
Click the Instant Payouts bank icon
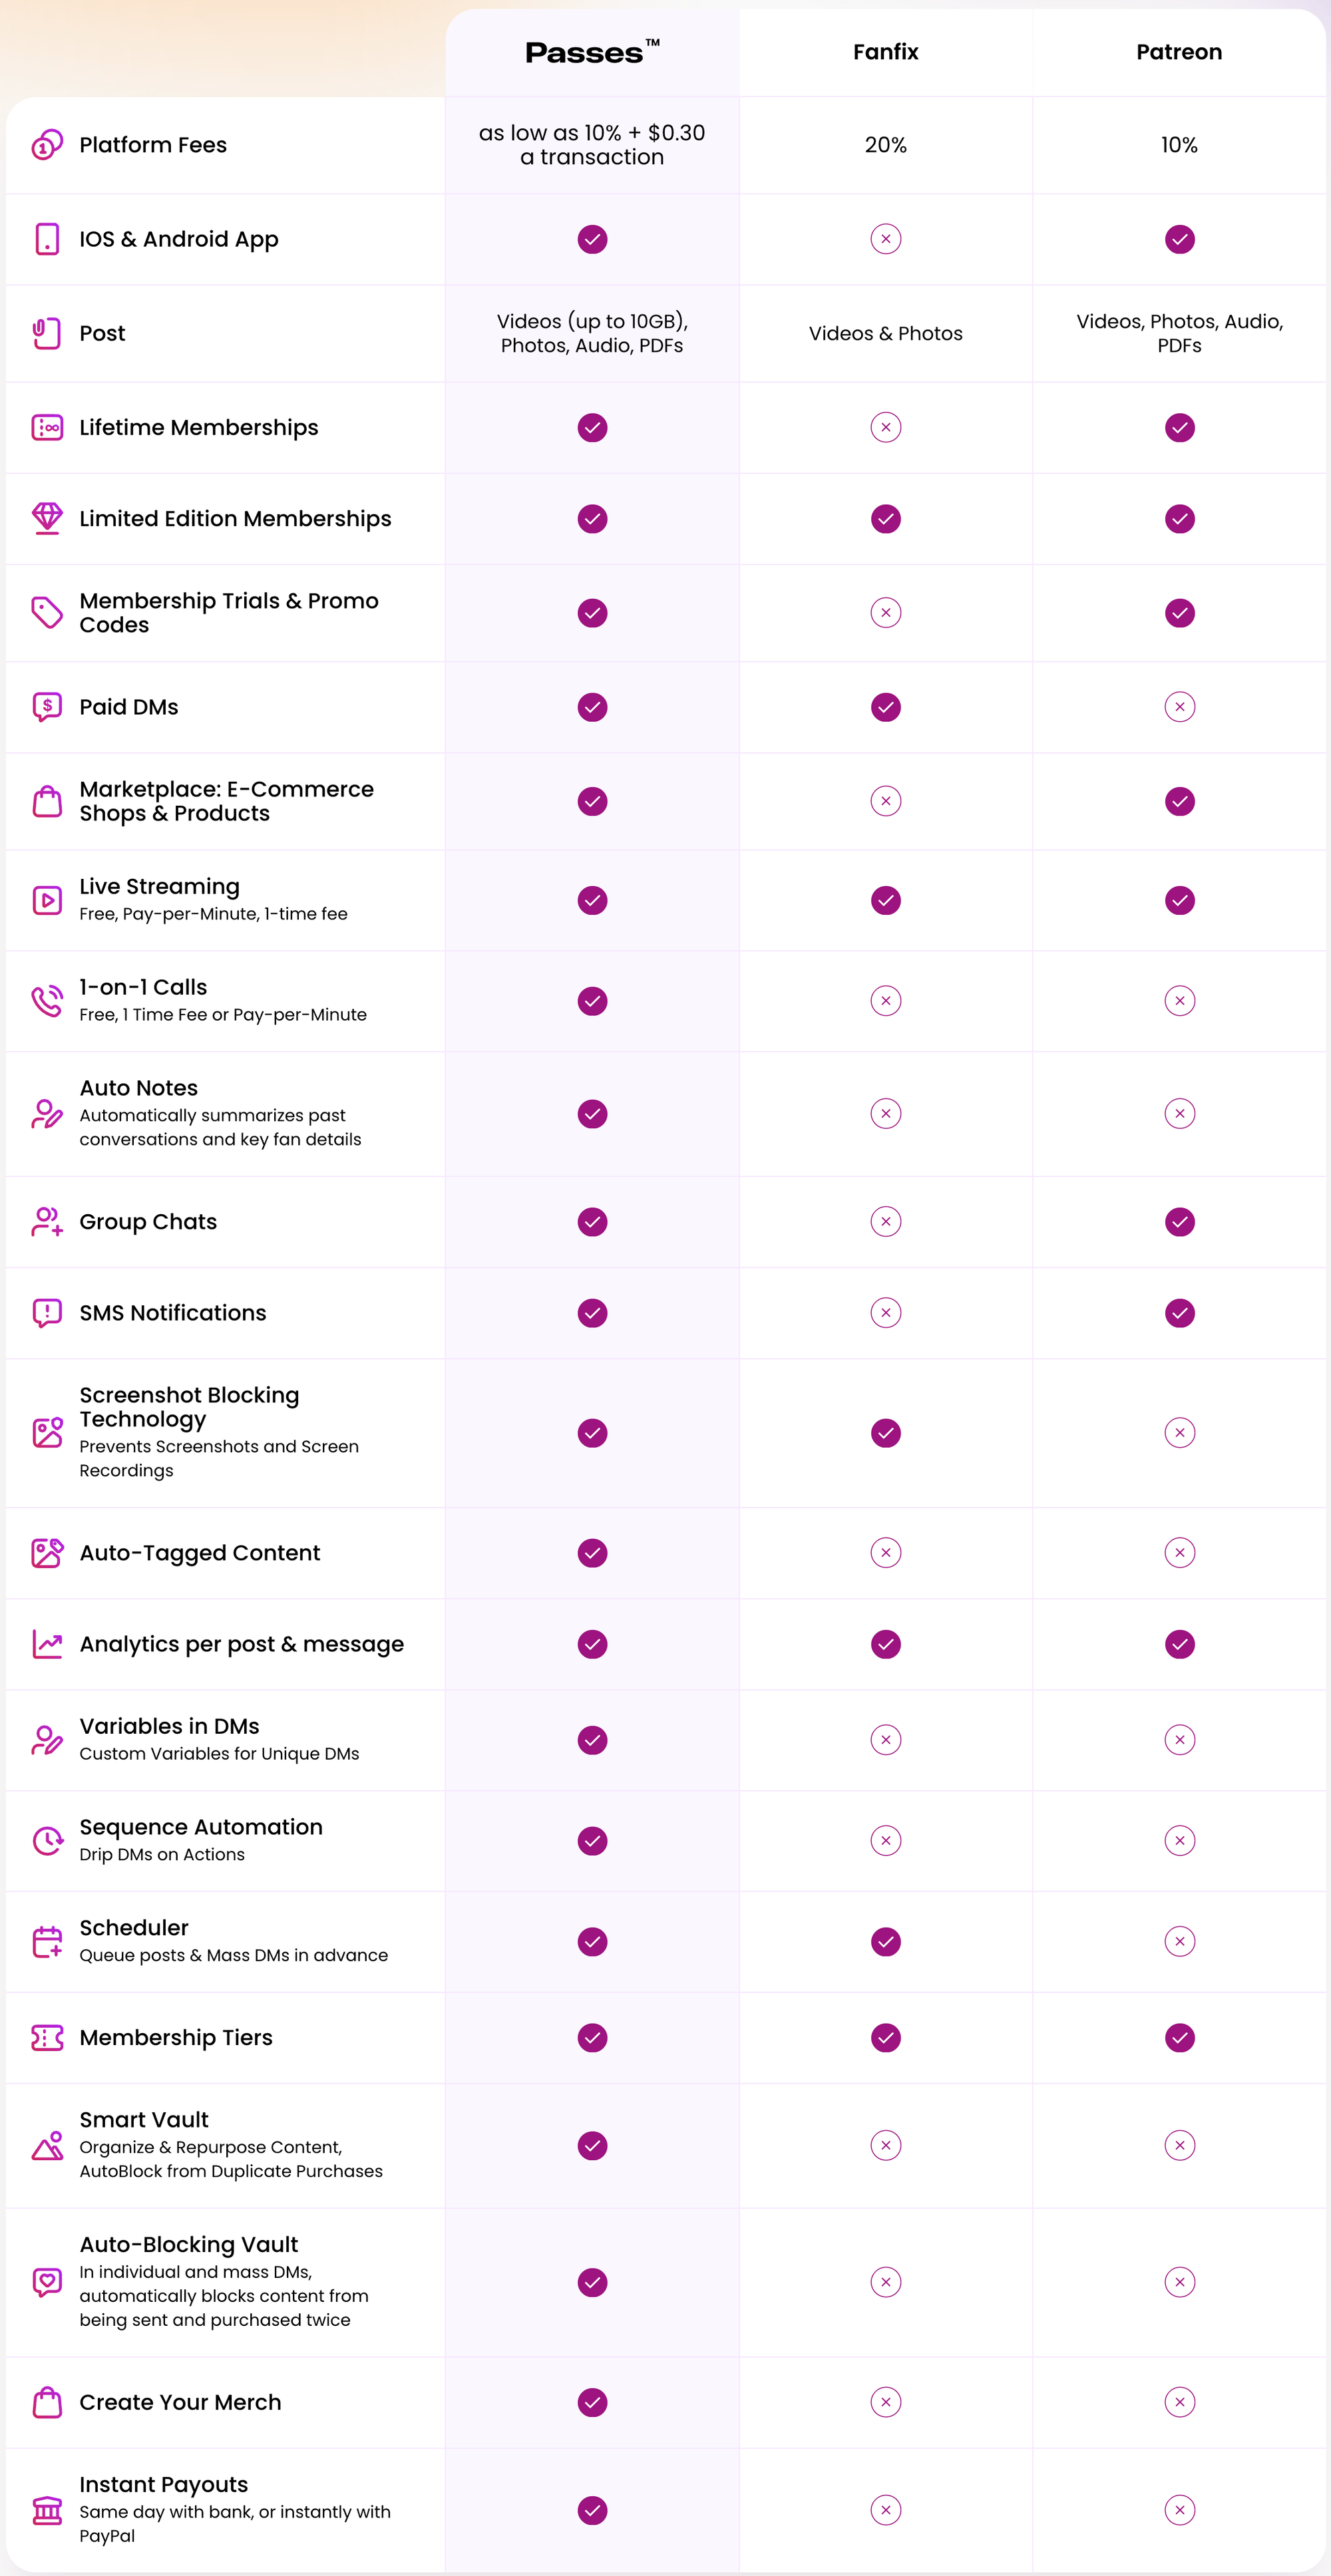pos(47,2510)
